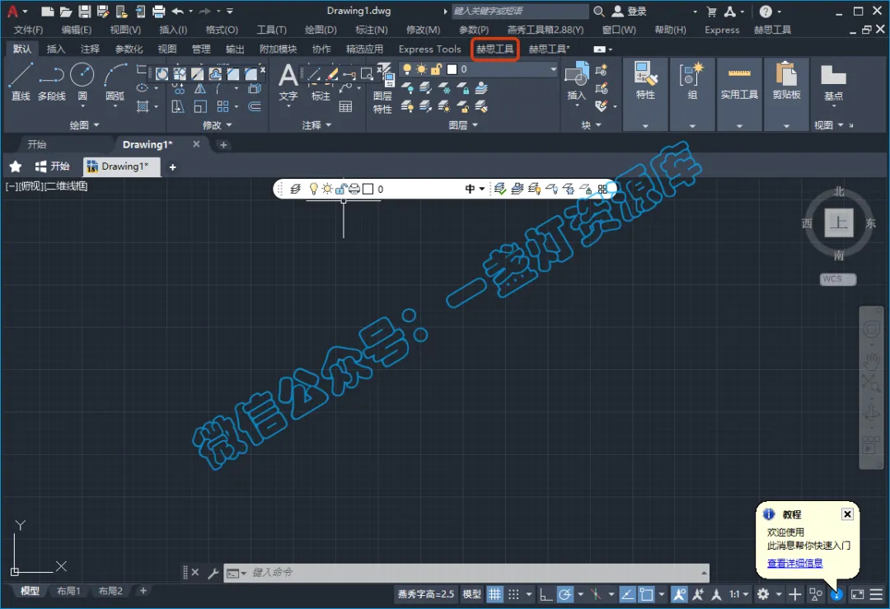Toggle layer freeze sun icon in ribbon
The image size is (890, 609).
coord(422,69)
